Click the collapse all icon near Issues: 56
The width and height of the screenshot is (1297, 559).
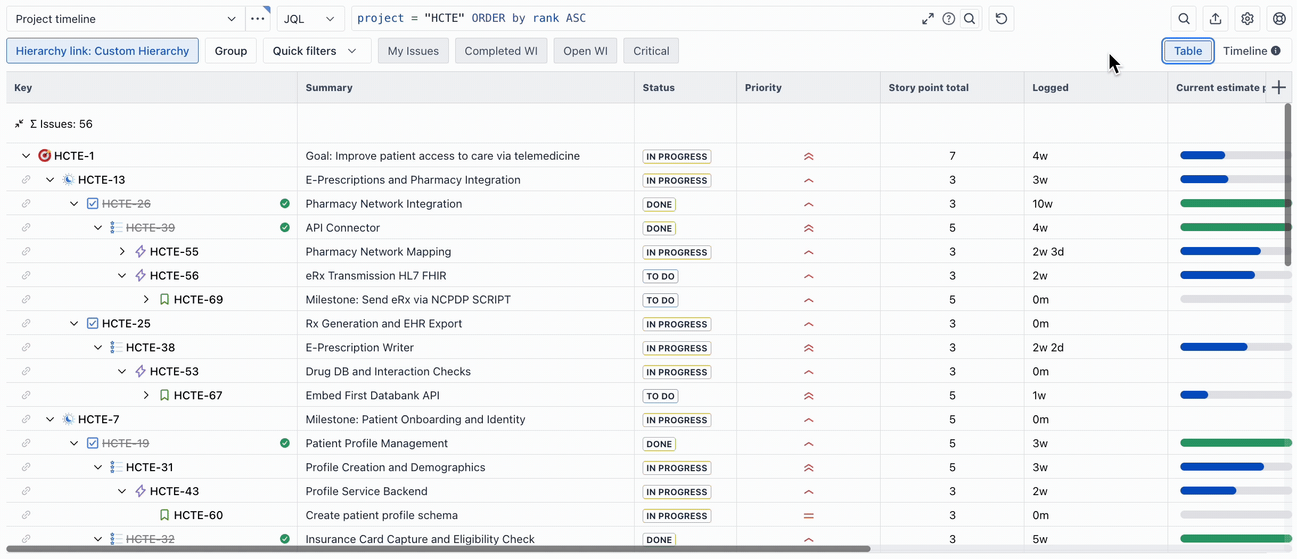pyautogui.click(x=19, y=124)
